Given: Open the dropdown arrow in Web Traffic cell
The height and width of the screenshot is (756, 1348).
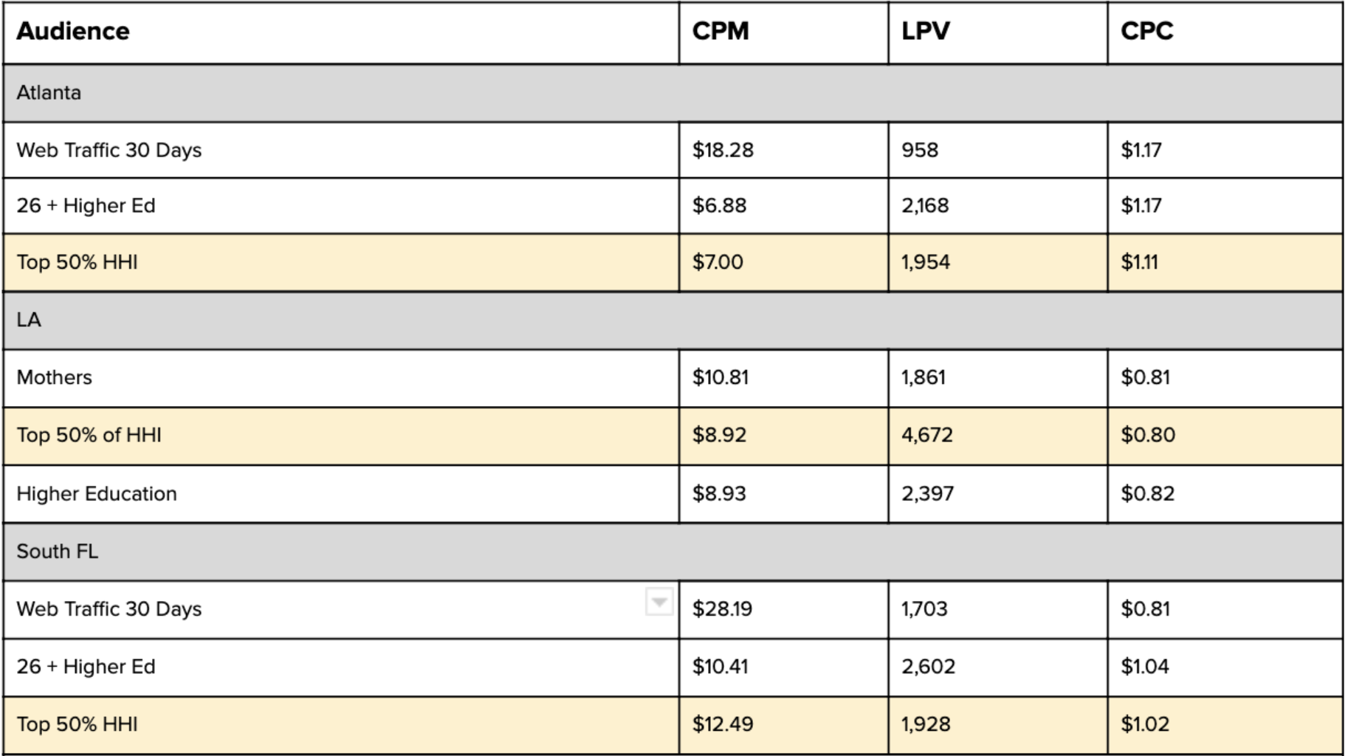Looking at the screenshot, I should click(x=658, y=602).
